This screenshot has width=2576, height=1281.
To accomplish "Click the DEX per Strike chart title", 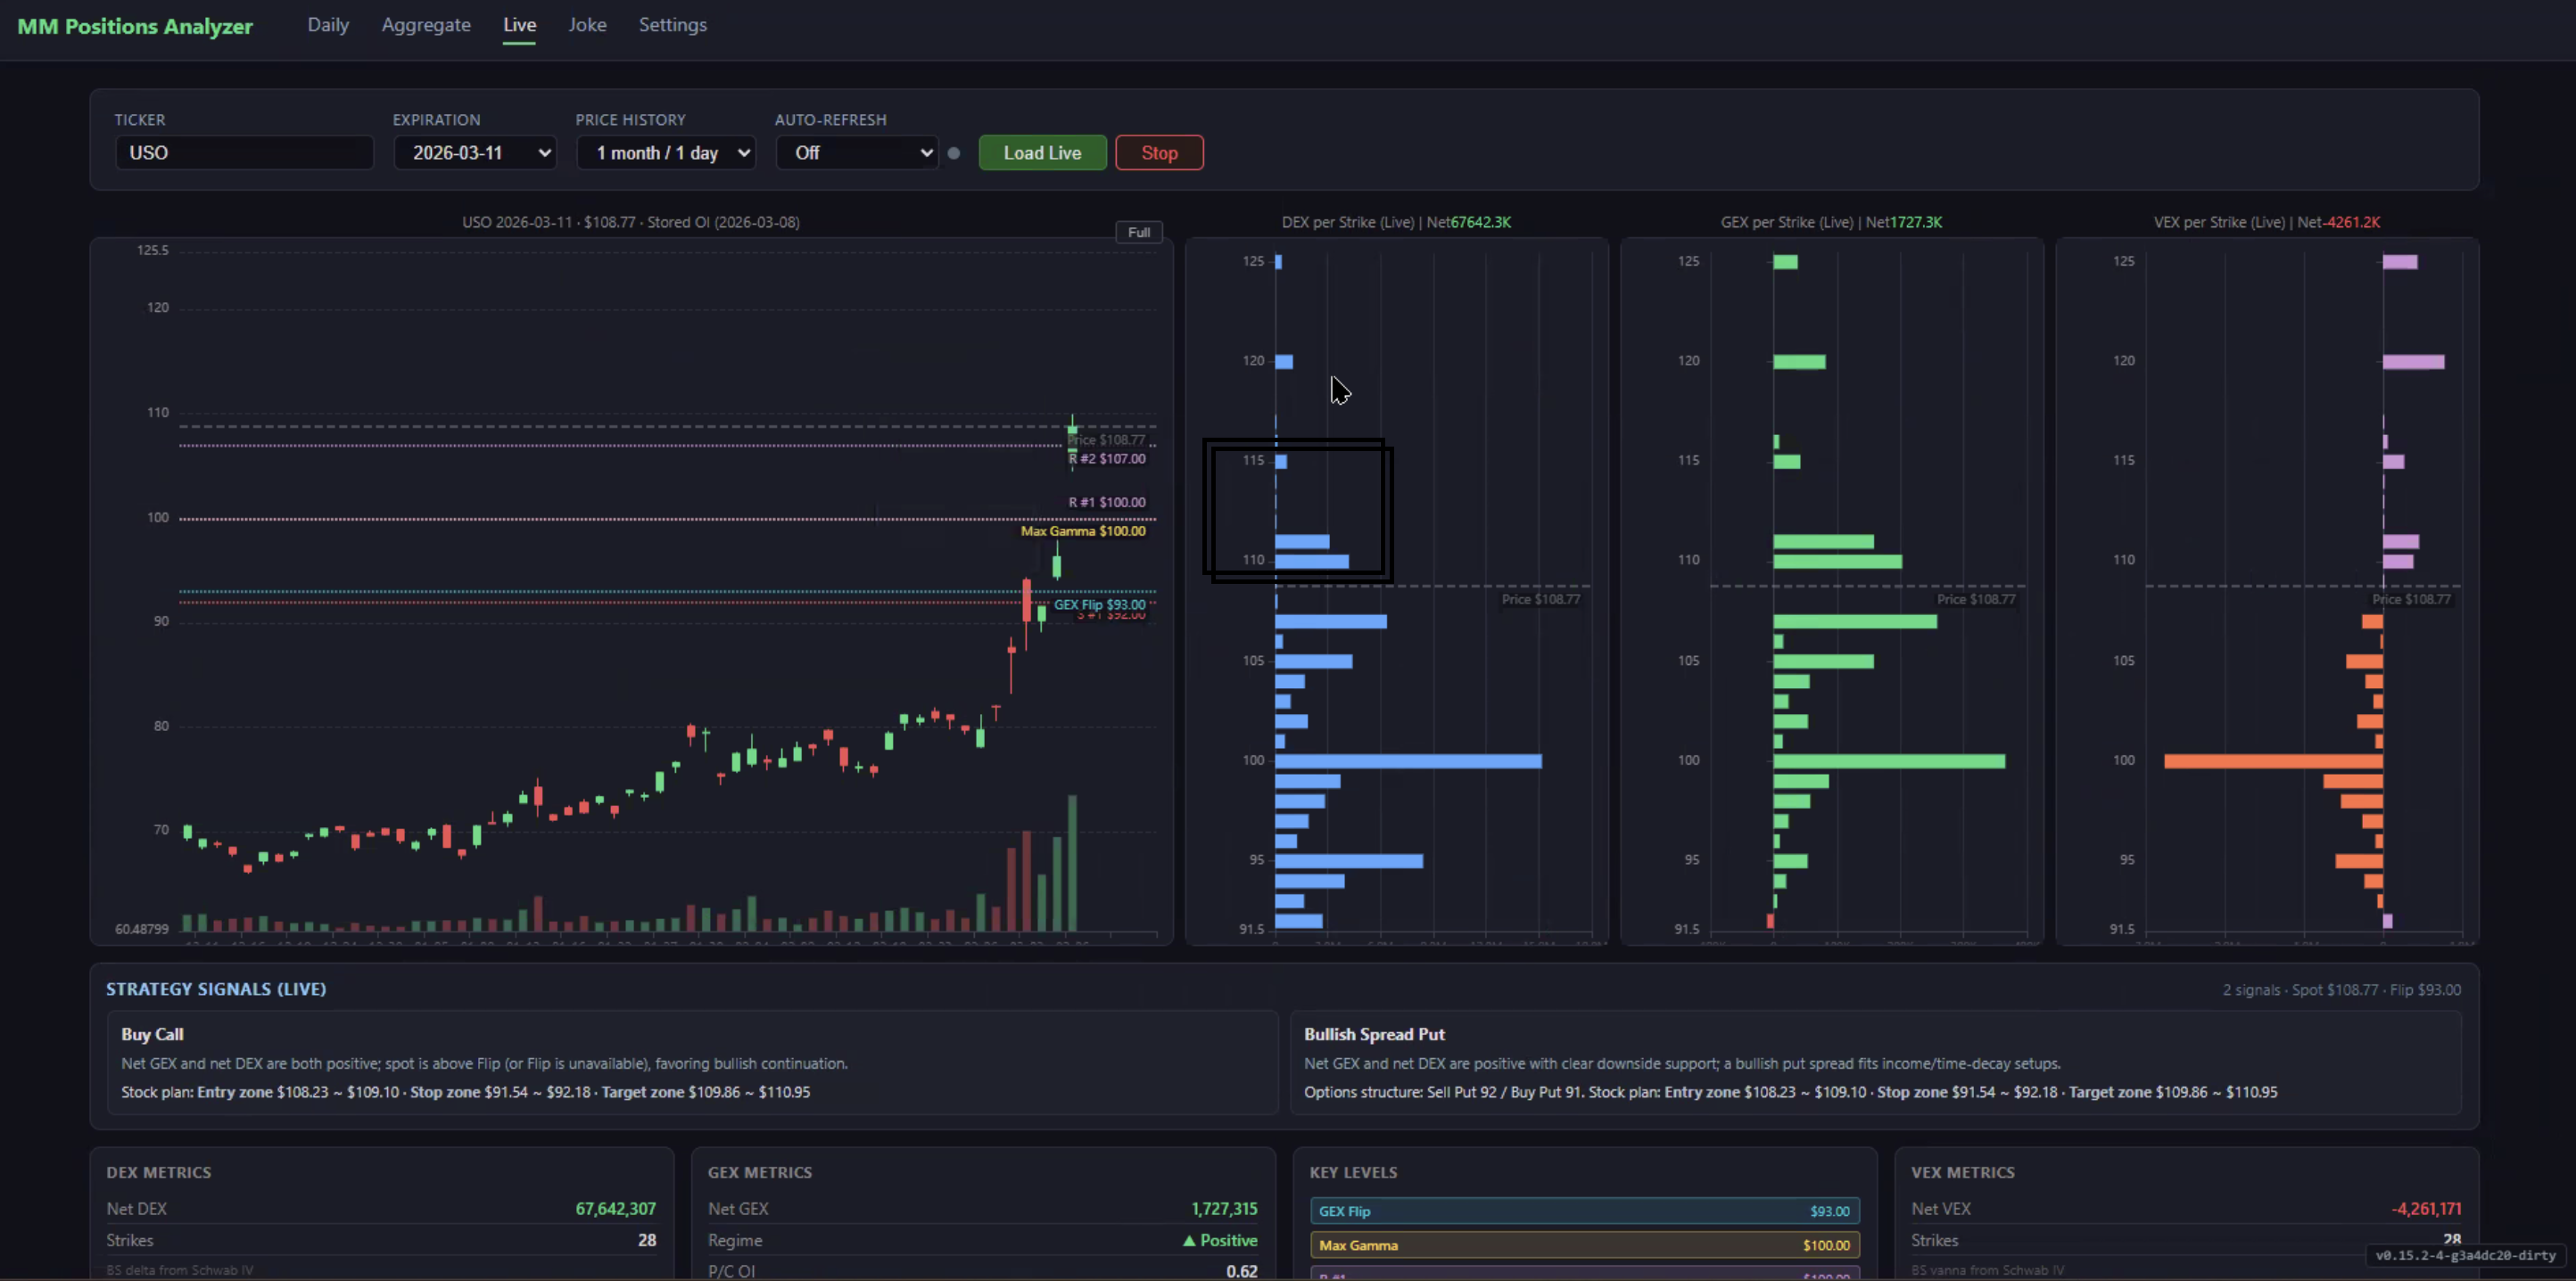I will (1396, 222).
